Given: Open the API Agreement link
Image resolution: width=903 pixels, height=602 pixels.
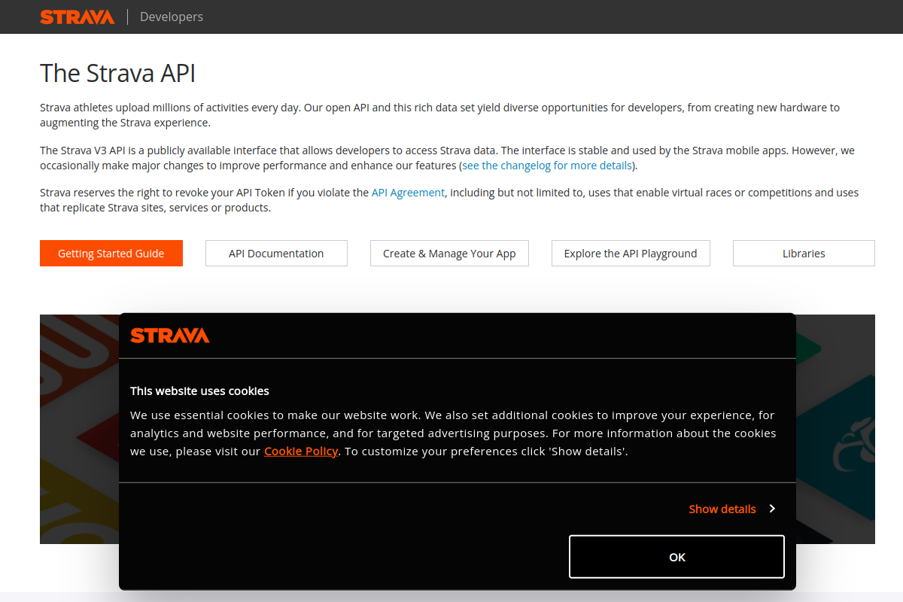Looking at the screenshot, I should (x=408, y=193).
